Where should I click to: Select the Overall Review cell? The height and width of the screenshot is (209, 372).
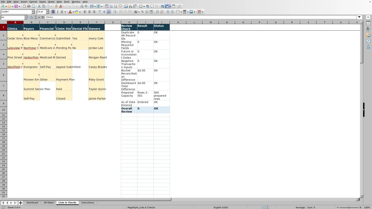129,110
